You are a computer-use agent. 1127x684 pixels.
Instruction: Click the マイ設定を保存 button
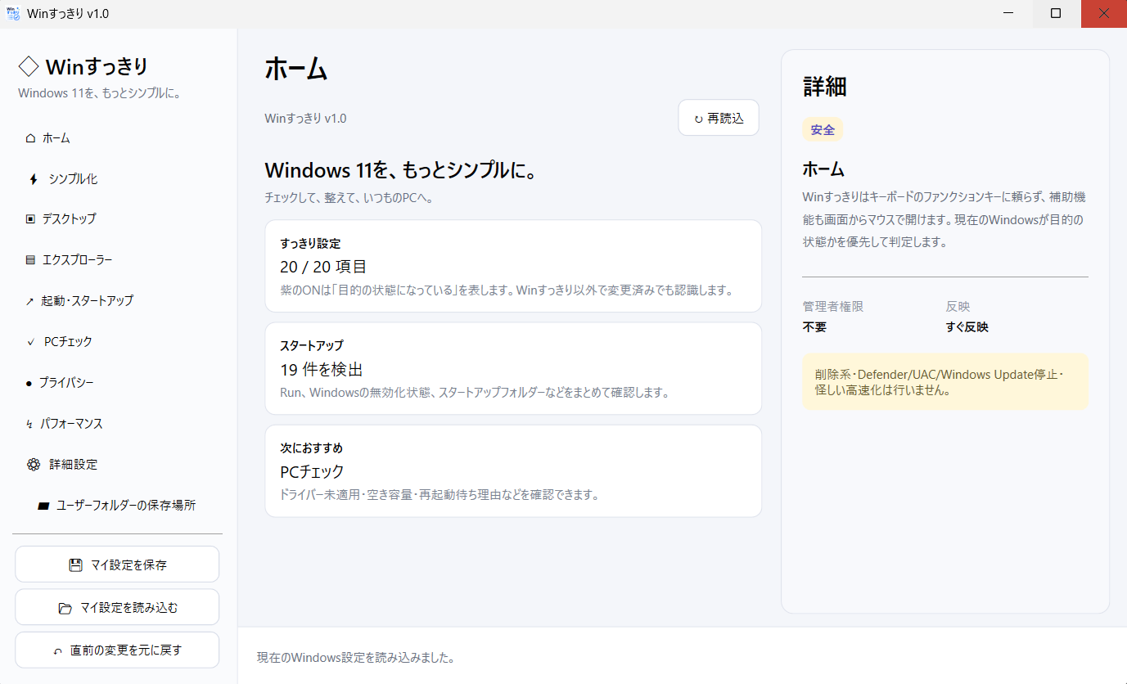(x=117, y=565)
